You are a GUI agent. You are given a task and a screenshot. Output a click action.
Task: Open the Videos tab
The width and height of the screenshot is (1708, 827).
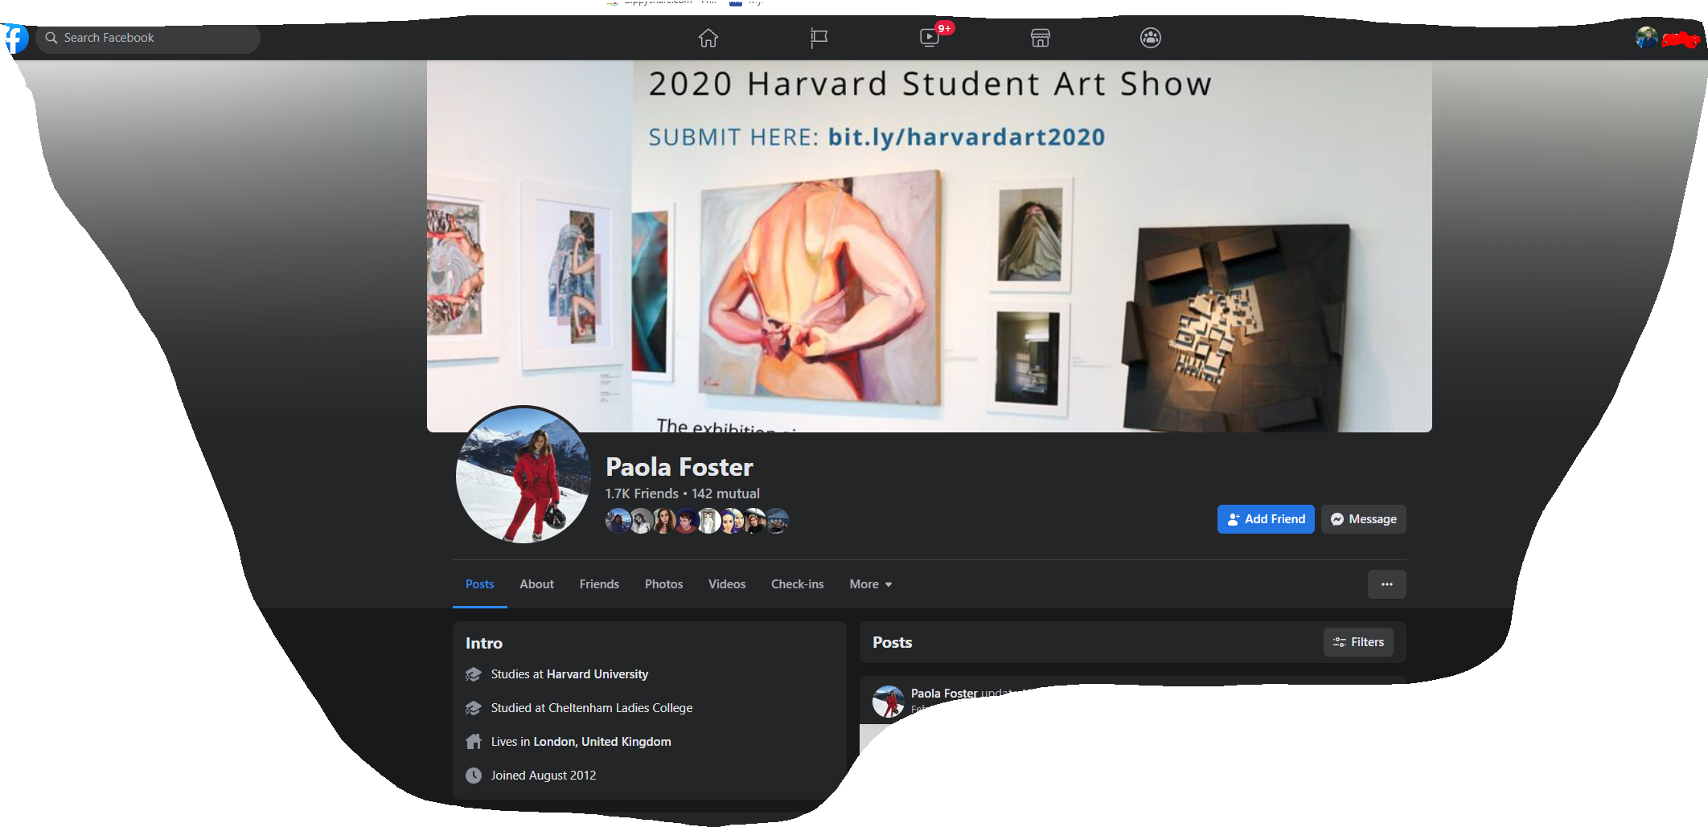coord(727,584)
